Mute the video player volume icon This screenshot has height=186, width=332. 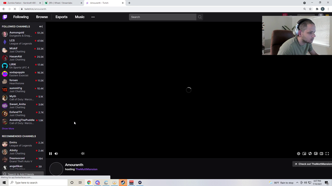(x=56, y=153)
